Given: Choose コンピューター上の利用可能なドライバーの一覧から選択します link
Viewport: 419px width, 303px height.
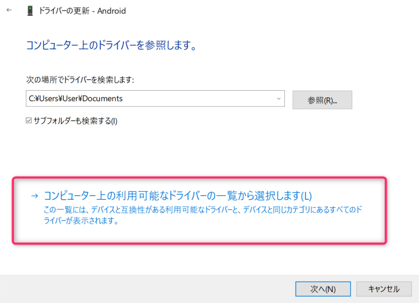Looking at the screenshot, I should (177, 196).
